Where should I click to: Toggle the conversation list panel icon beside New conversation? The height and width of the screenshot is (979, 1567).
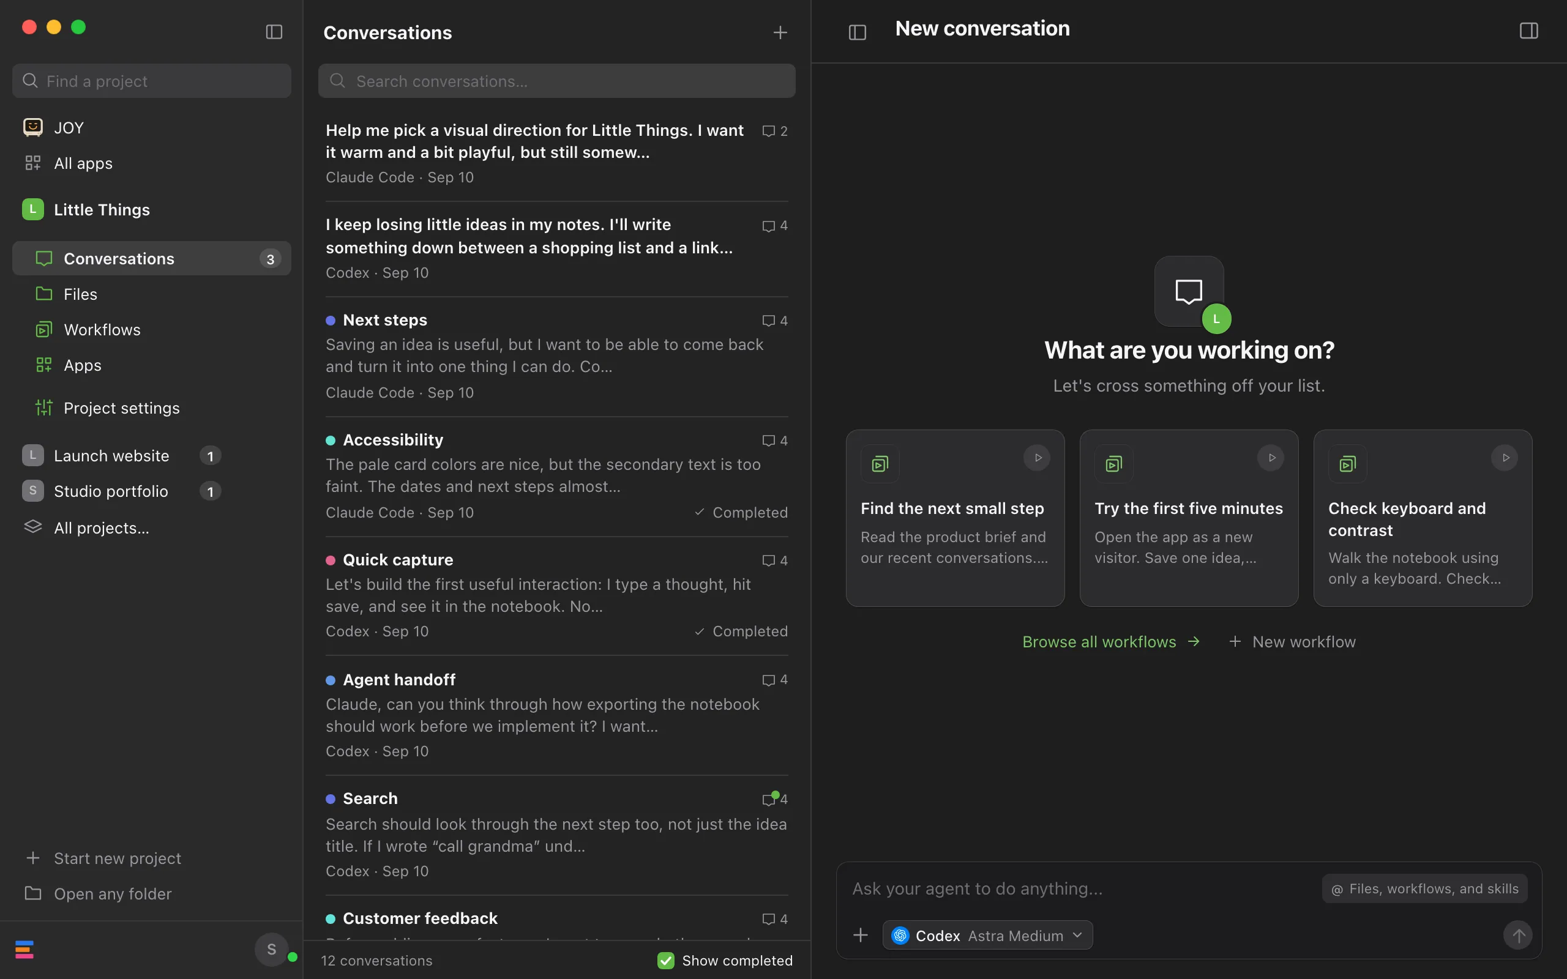pyautogui.click(x=858, y=32)
